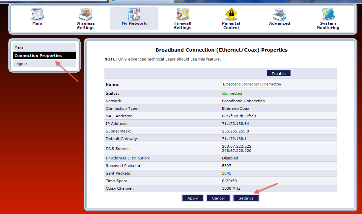
Task: Disable the broadband connection
Action: coord(278,74)
